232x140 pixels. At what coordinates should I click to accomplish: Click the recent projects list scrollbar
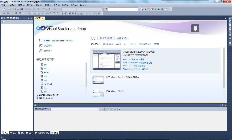(86, 75)
